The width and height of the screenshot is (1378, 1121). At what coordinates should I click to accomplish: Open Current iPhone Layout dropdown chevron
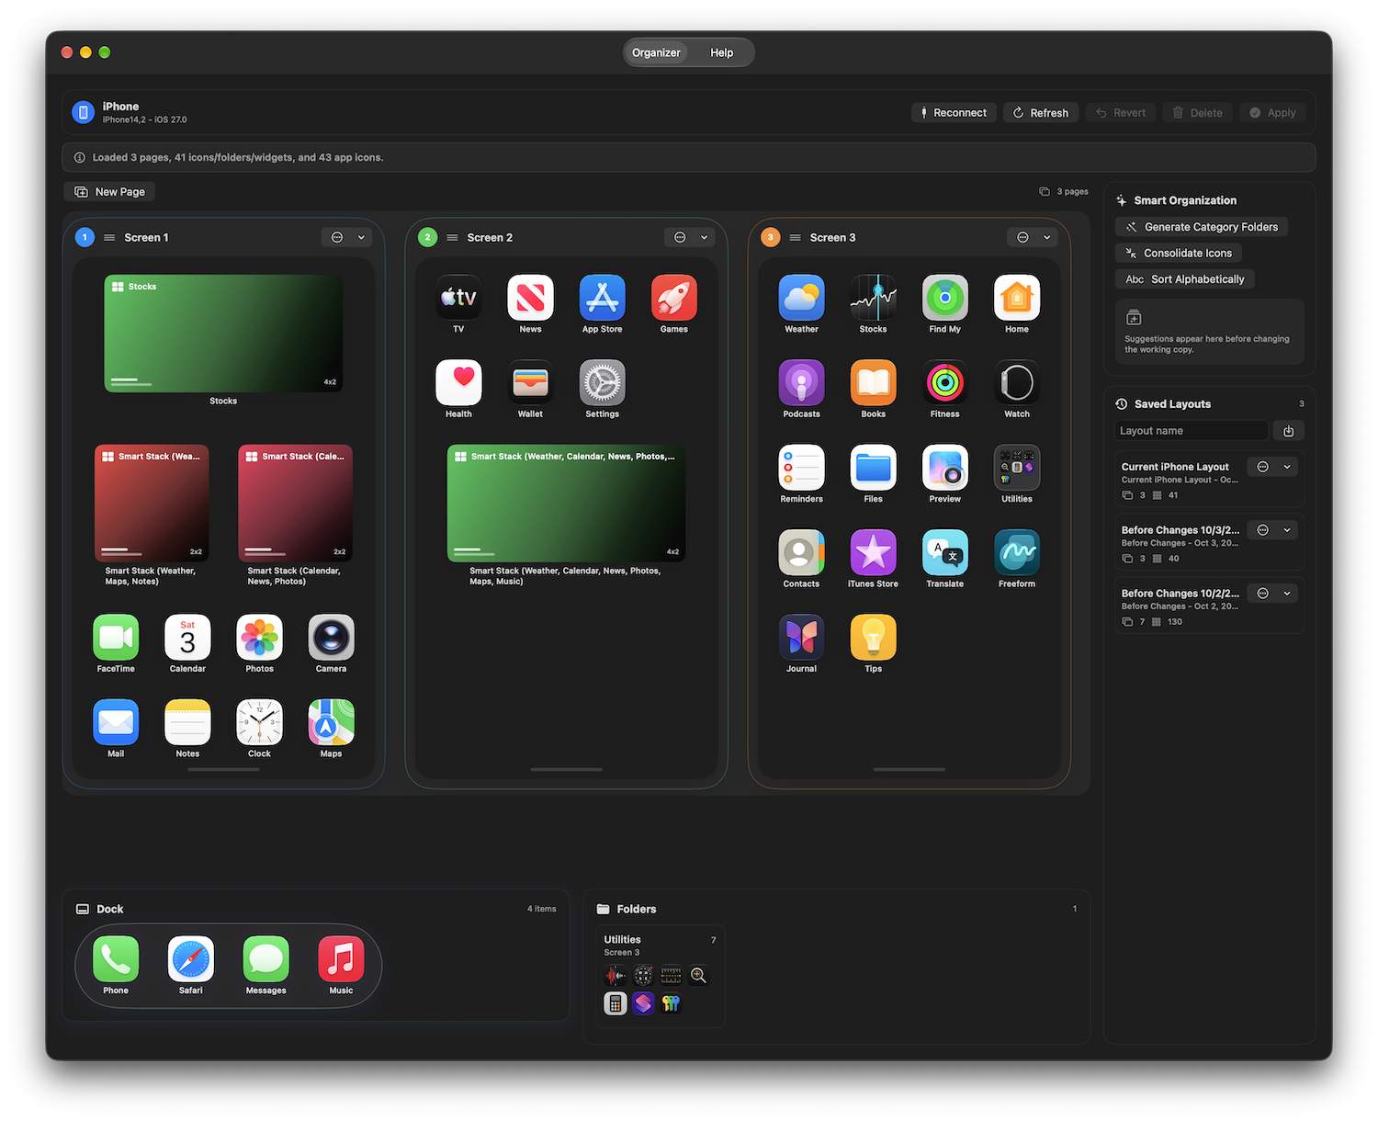pyautogui.click(x=1287, y=467)
